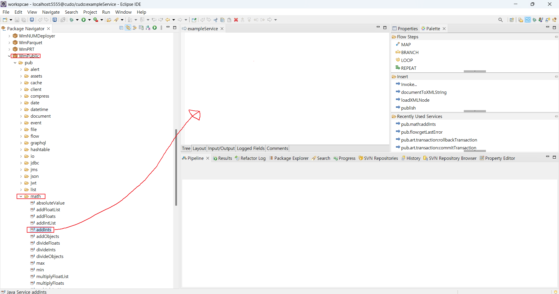The image size is (559, 294).
Task: Click the Insert drawer scroll-down bar
Action: [475, 111]
